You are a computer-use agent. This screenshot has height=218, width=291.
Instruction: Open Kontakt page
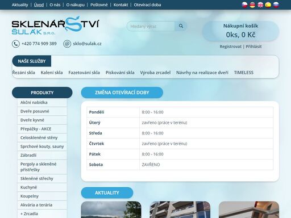coord(120,5)
